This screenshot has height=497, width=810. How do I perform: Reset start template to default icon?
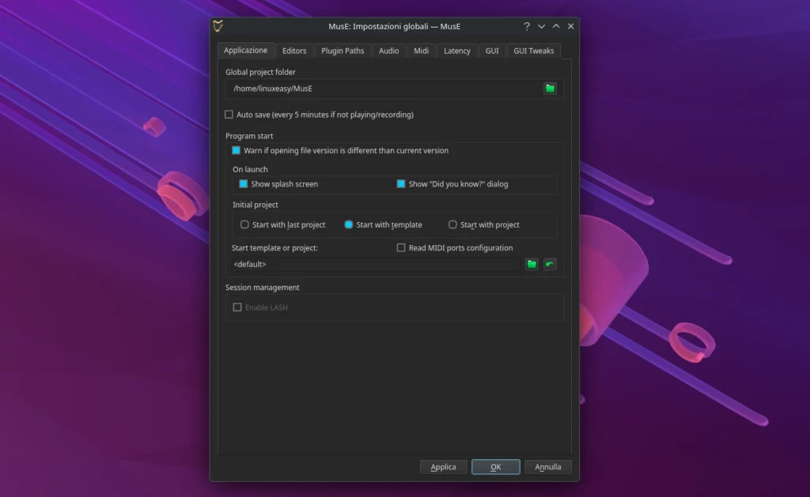550,264
